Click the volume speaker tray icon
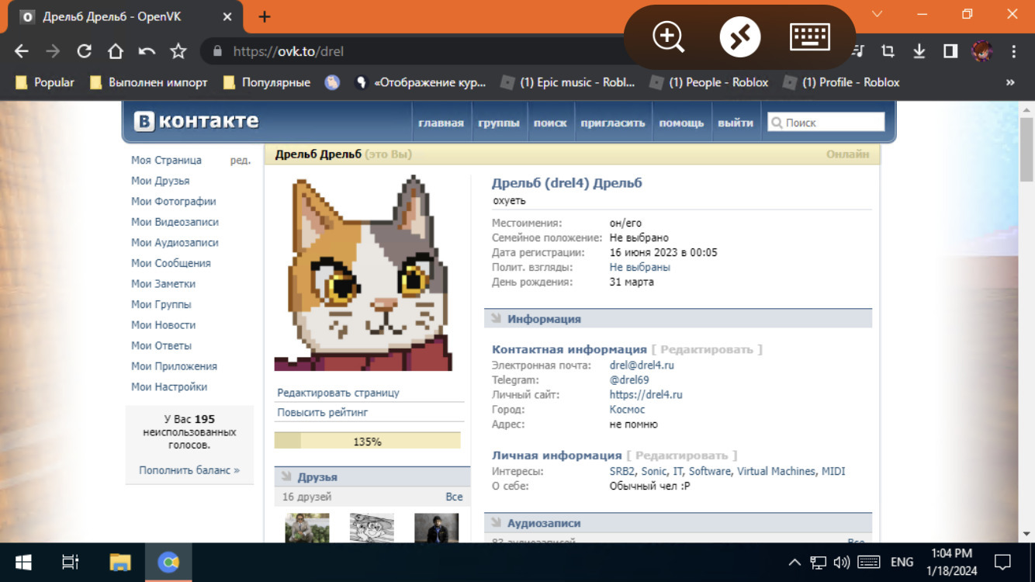 click(841, 563)
